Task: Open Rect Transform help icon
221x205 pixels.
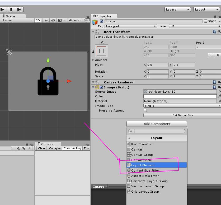Action: [x=214, y=32]
